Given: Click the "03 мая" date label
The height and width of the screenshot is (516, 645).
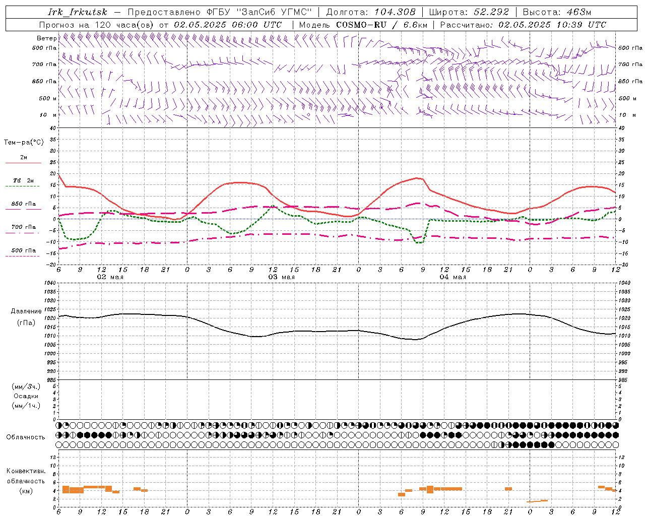Looking at the screenshot, I should click(x=282, y=277).
